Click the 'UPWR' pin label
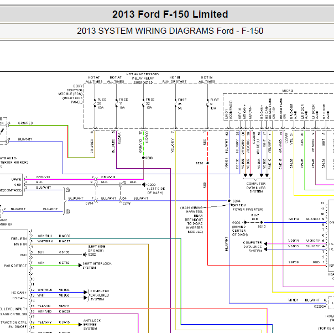The height and width of the screenshot is (333, 334). point(17,179)
